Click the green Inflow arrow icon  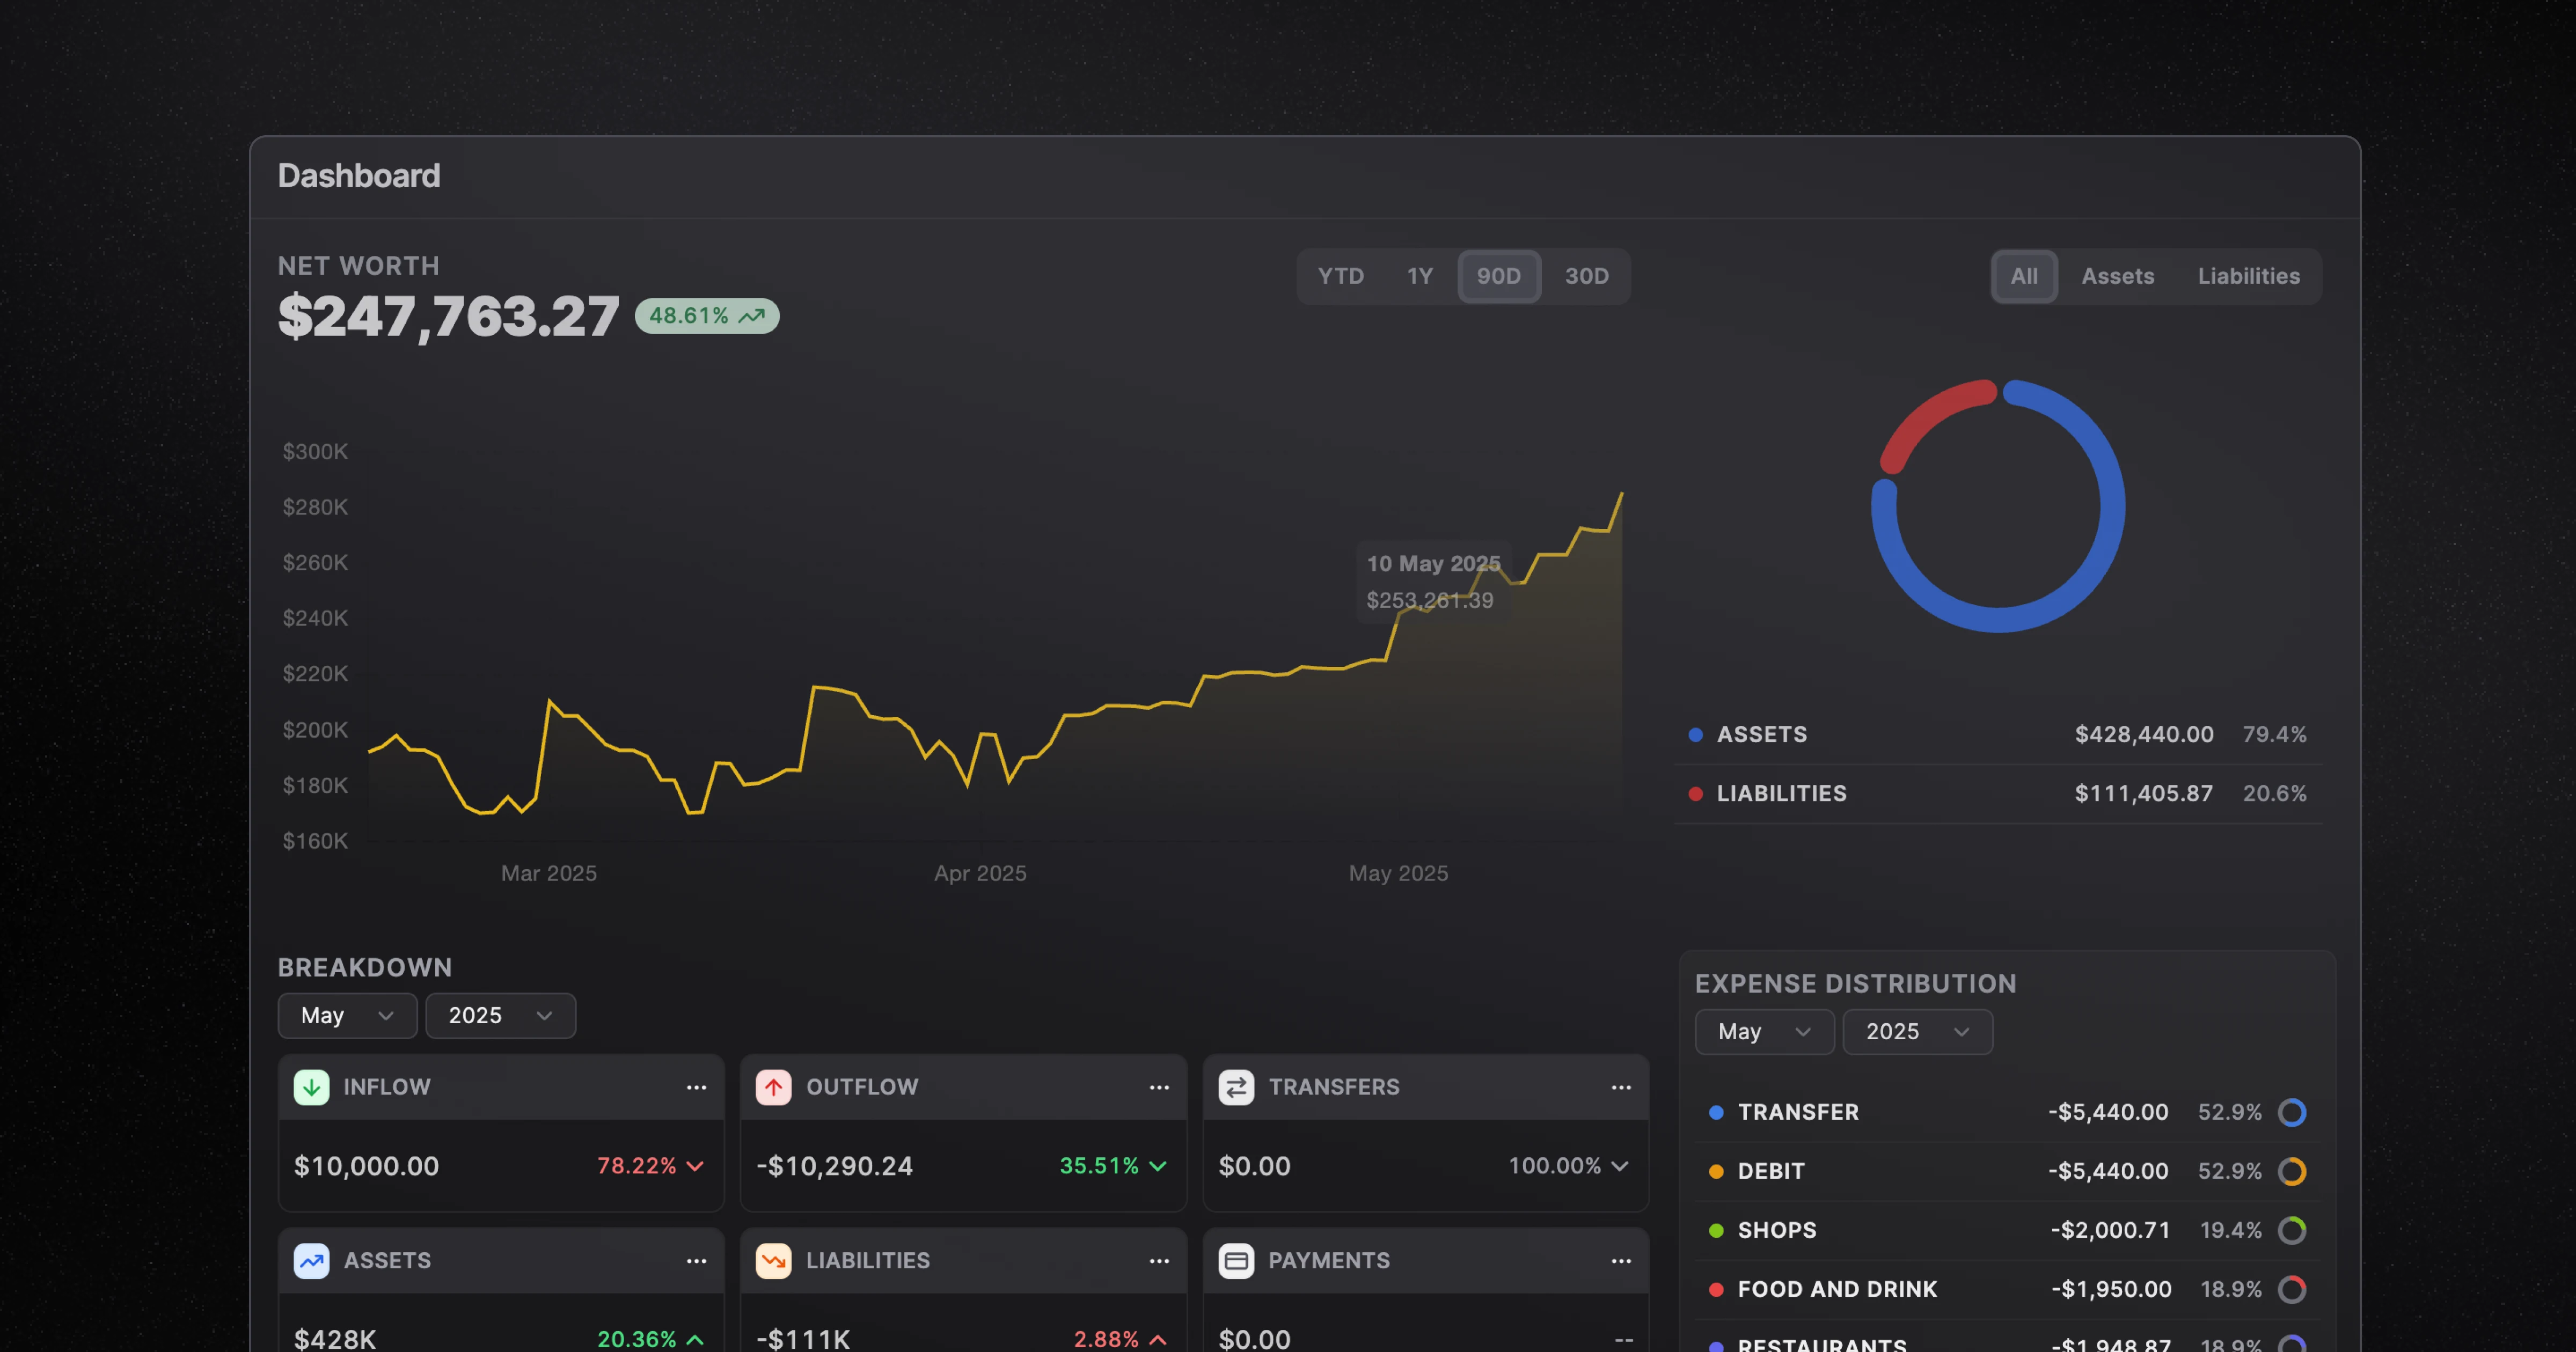[x=311, y=1087]
